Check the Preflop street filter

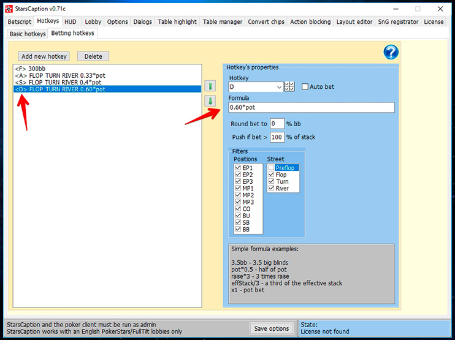pyautogui.click(x=272, y=167)
